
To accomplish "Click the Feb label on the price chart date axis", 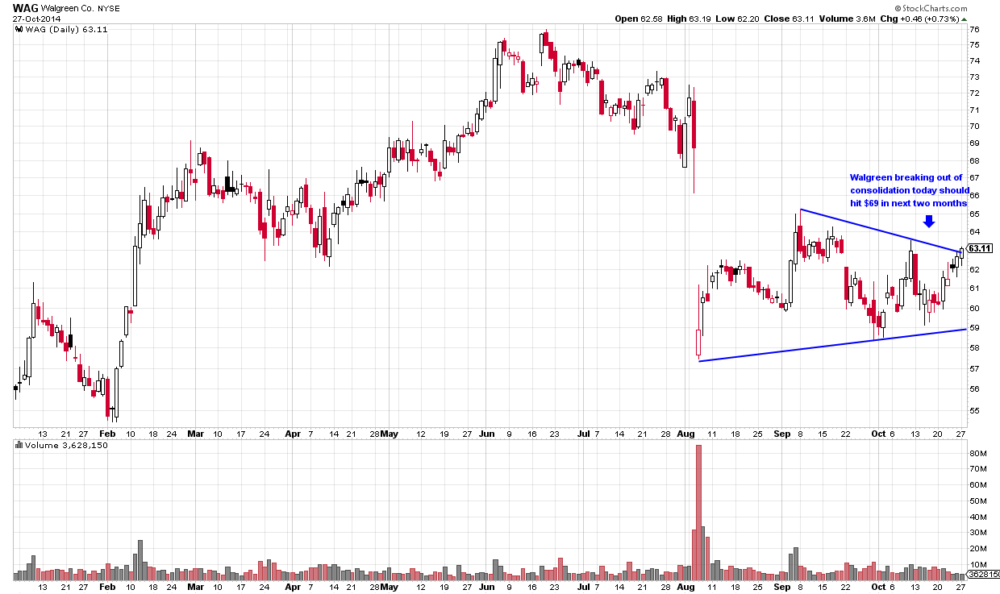I will (107, 433).
